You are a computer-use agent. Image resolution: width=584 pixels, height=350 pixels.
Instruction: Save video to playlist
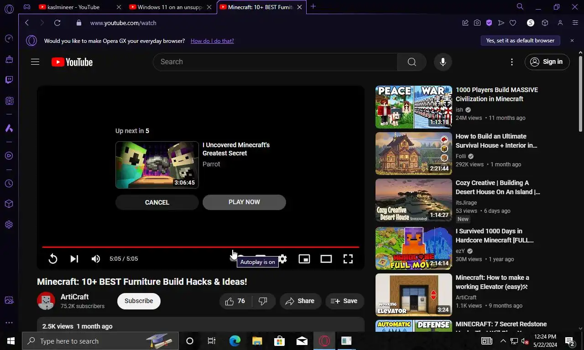click(x=344, y=301)
